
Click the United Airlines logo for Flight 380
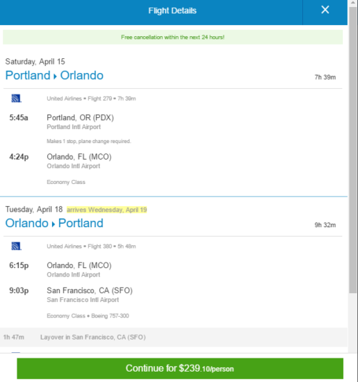pos(17,246)
